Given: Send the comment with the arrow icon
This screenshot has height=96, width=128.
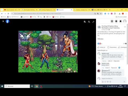Looking at the screenshot, I should pyautogui.click(x=124, y=82).
